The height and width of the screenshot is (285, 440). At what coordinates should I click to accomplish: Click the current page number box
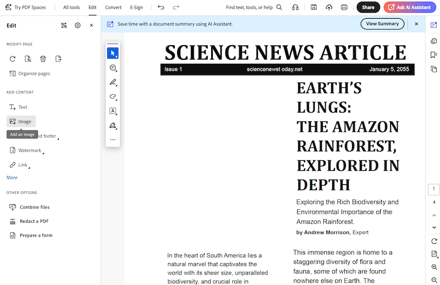pos(434,189)
